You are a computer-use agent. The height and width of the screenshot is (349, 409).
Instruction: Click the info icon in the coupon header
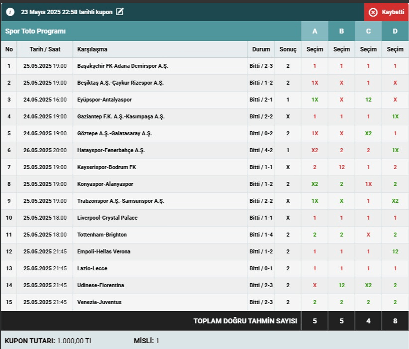pos(10,12)
